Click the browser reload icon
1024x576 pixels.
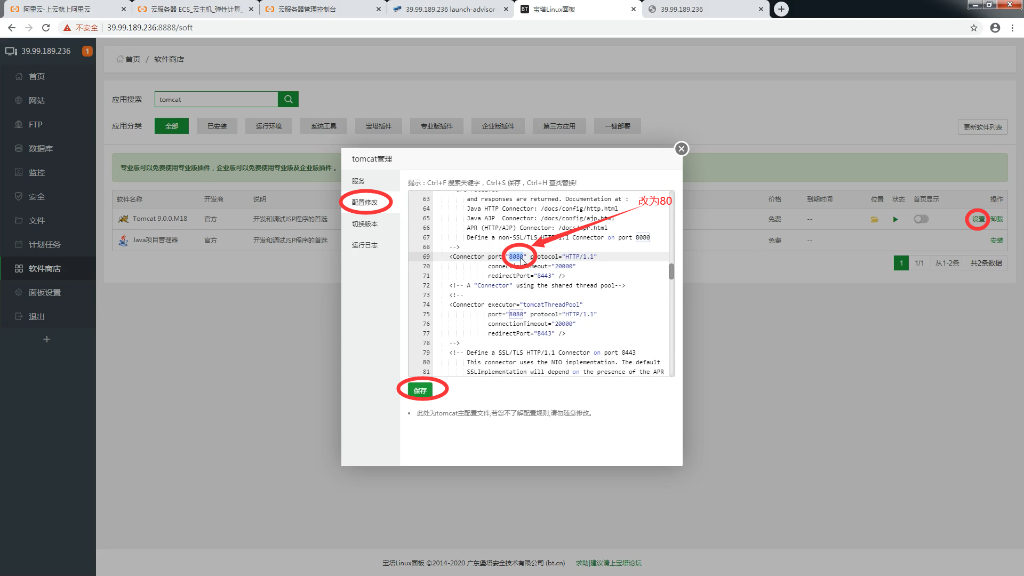coord(46,28)
